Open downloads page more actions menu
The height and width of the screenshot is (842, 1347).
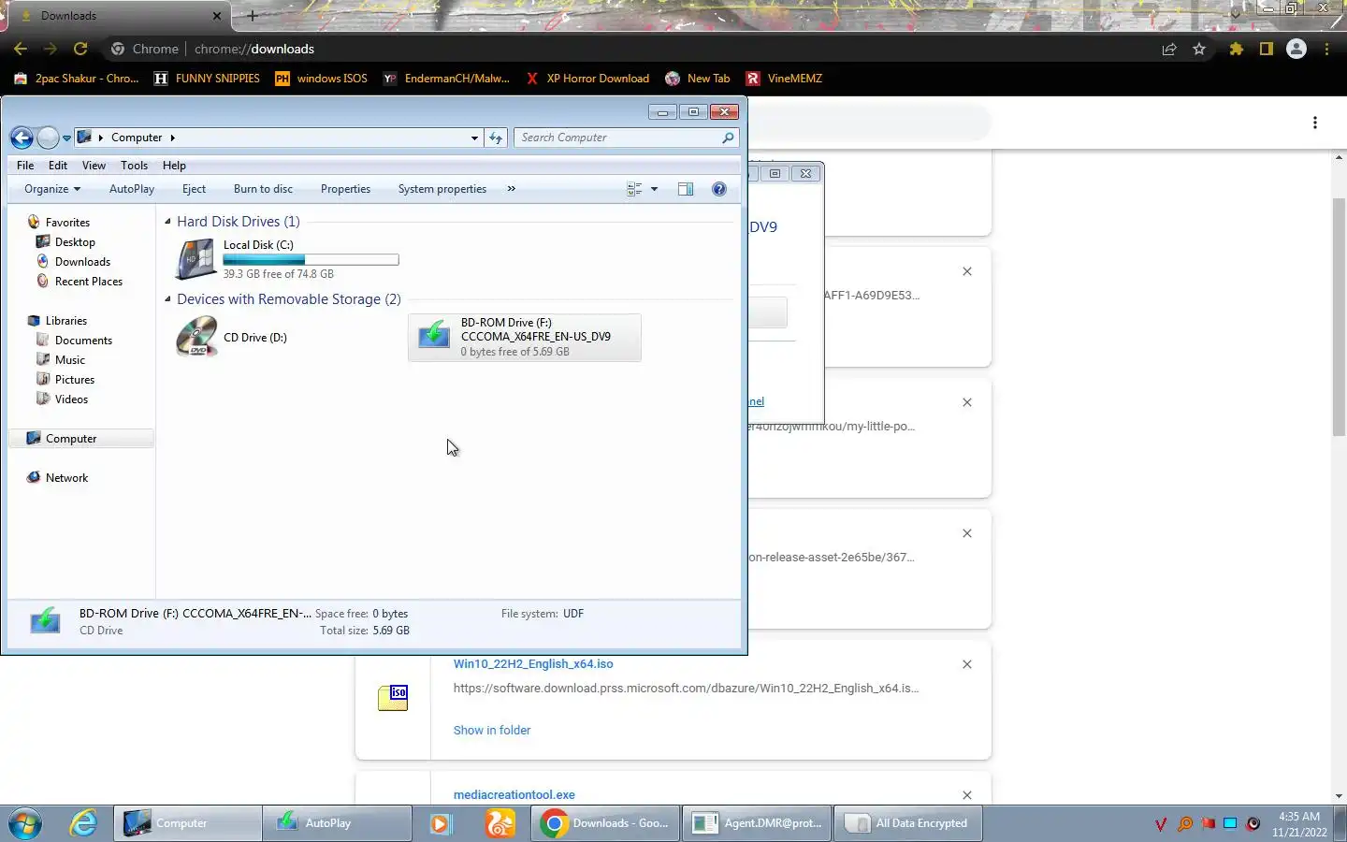pyautogui.click(x=1314, y=123)
